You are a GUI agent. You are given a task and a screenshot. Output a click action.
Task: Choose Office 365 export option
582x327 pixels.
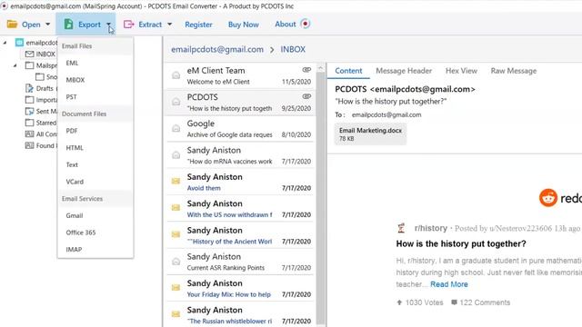pos(95,233)
